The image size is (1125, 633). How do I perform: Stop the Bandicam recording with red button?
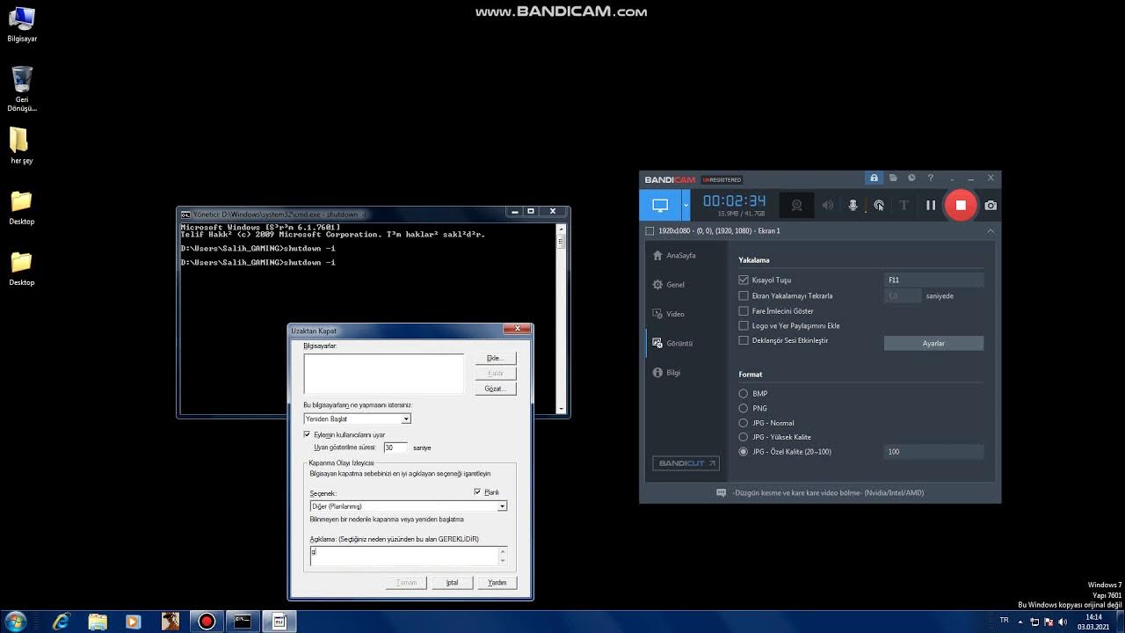961,205
